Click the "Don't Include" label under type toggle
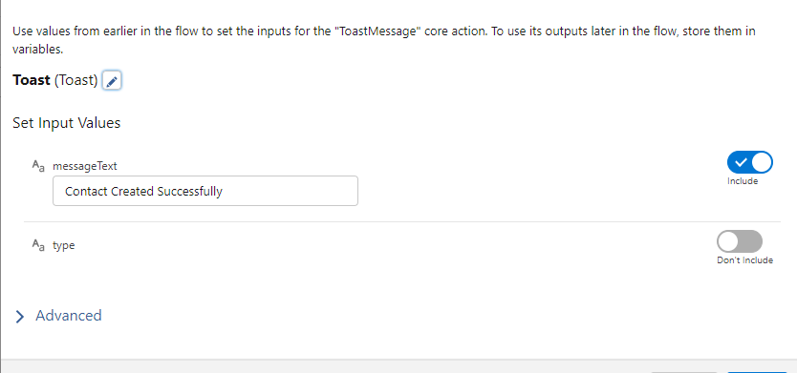 click(744, 260)
